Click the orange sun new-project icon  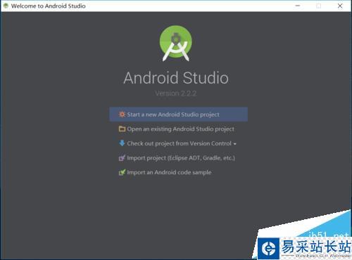pos(122,115)
